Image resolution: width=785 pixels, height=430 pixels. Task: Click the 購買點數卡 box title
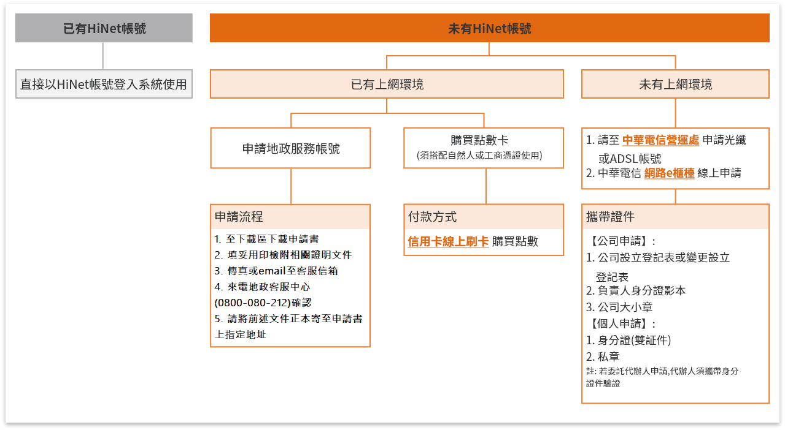point(483,140)
